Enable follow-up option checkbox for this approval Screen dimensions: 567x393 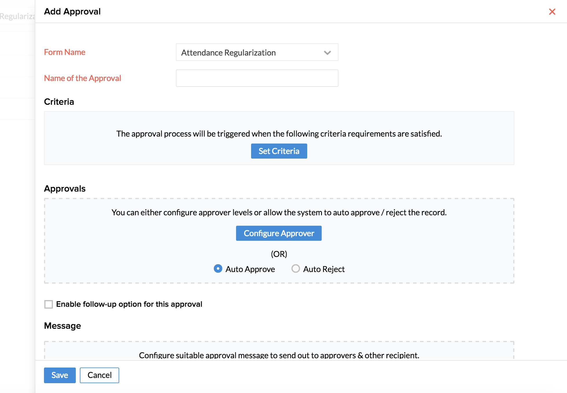49,304
